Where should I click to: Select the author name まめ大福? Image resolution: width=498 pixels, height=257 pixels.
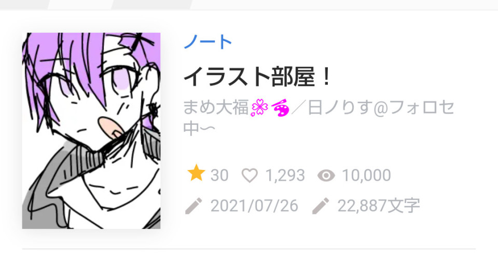(x=216, y=108)
